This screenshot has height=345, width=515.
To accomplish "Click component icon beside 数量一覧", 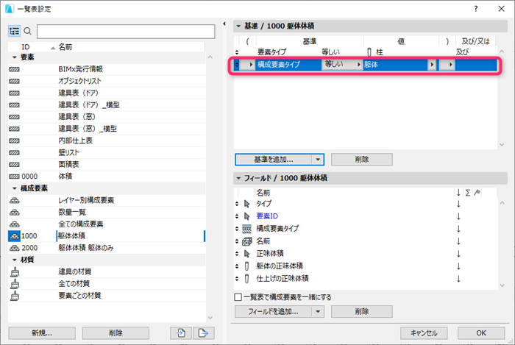I will (15, 213).
